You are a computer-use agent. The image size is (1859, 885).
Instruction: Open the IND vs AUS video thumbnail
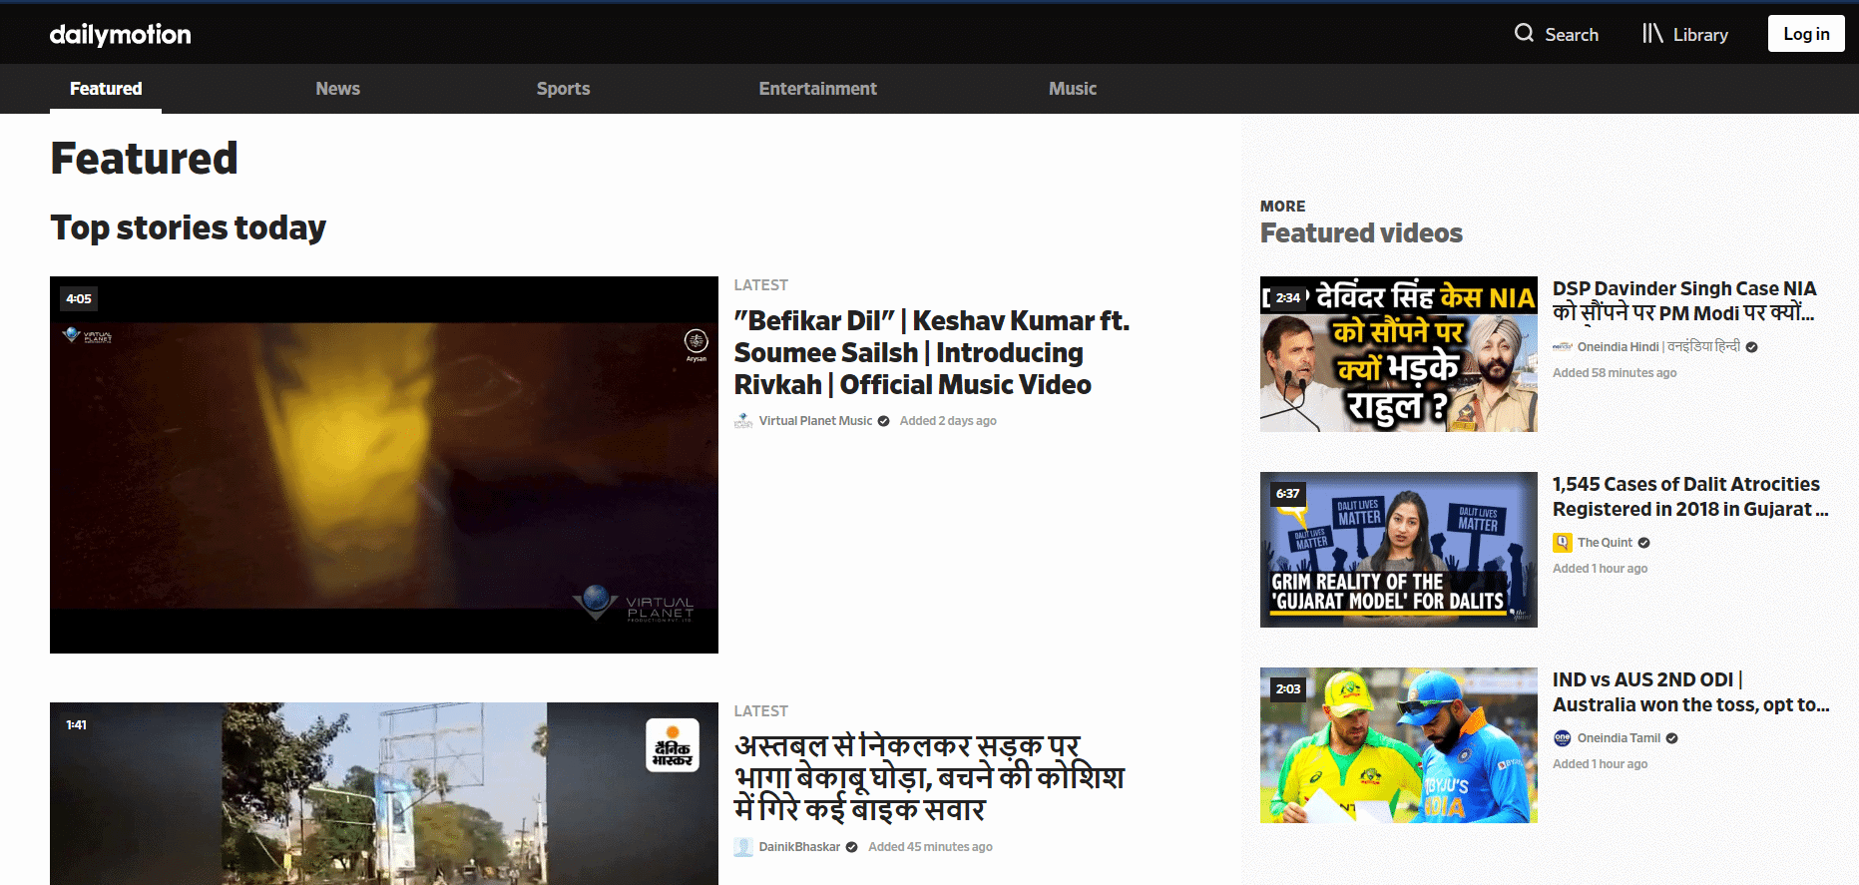pyautogui.click(x=1398, y=745)
